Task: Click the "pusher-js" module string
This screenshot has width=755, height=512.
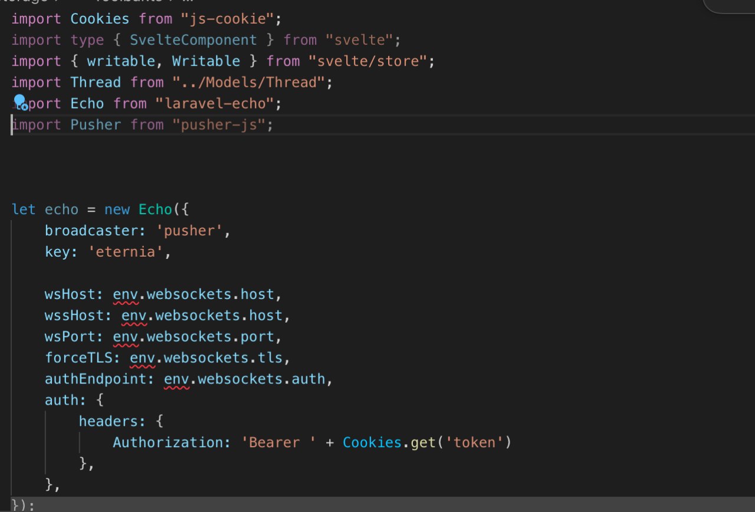Action: coord(219,125)
